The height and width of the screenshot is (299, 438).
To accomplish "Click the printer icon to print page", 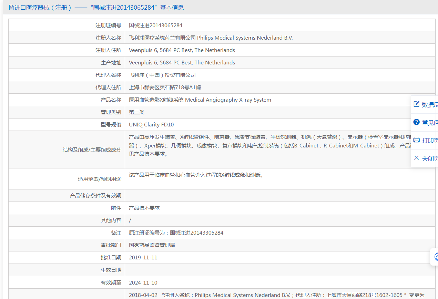I will click(x=416, y=140).
